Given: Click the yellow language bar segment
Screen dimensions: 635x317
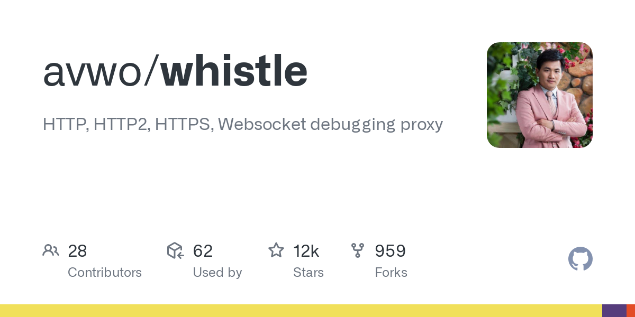Looking at the screenshot, I should (301, 311).
